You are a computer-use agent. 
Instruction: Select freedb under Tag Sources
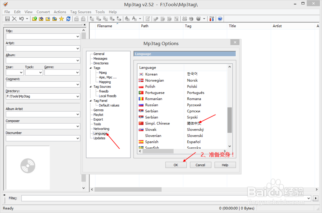(104, 91)
